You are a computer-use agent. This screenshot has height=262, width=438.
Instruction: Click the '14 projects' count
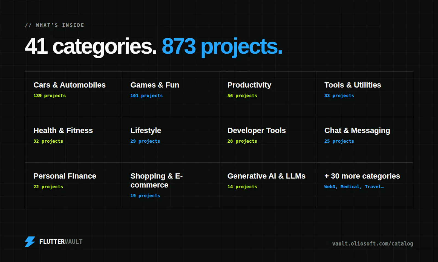[x=242, y=186]
